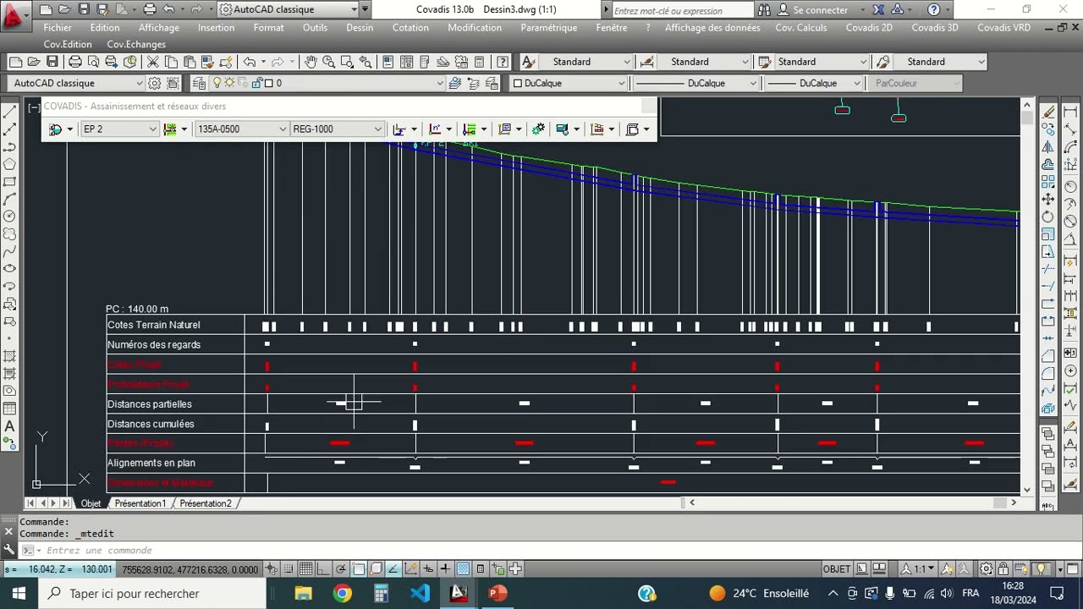The image size is (1083, 609).
Task: Switch to the Présentation1 tab
Action: coord(140,503)
